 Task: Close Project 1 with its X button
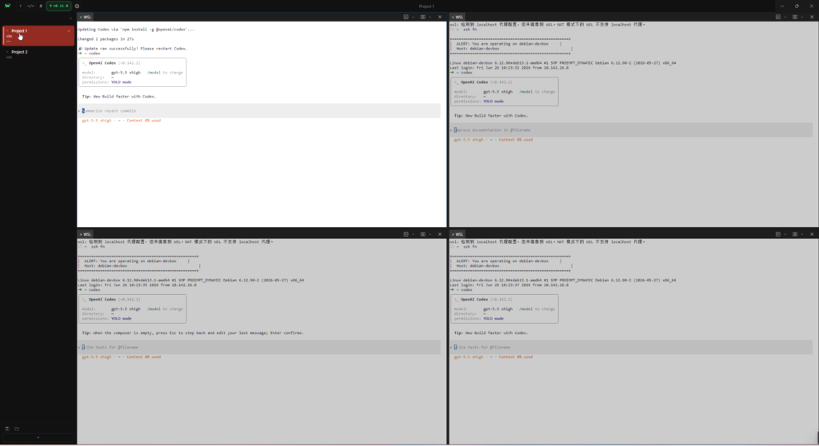pyautogui.click(x=69, y=31)
